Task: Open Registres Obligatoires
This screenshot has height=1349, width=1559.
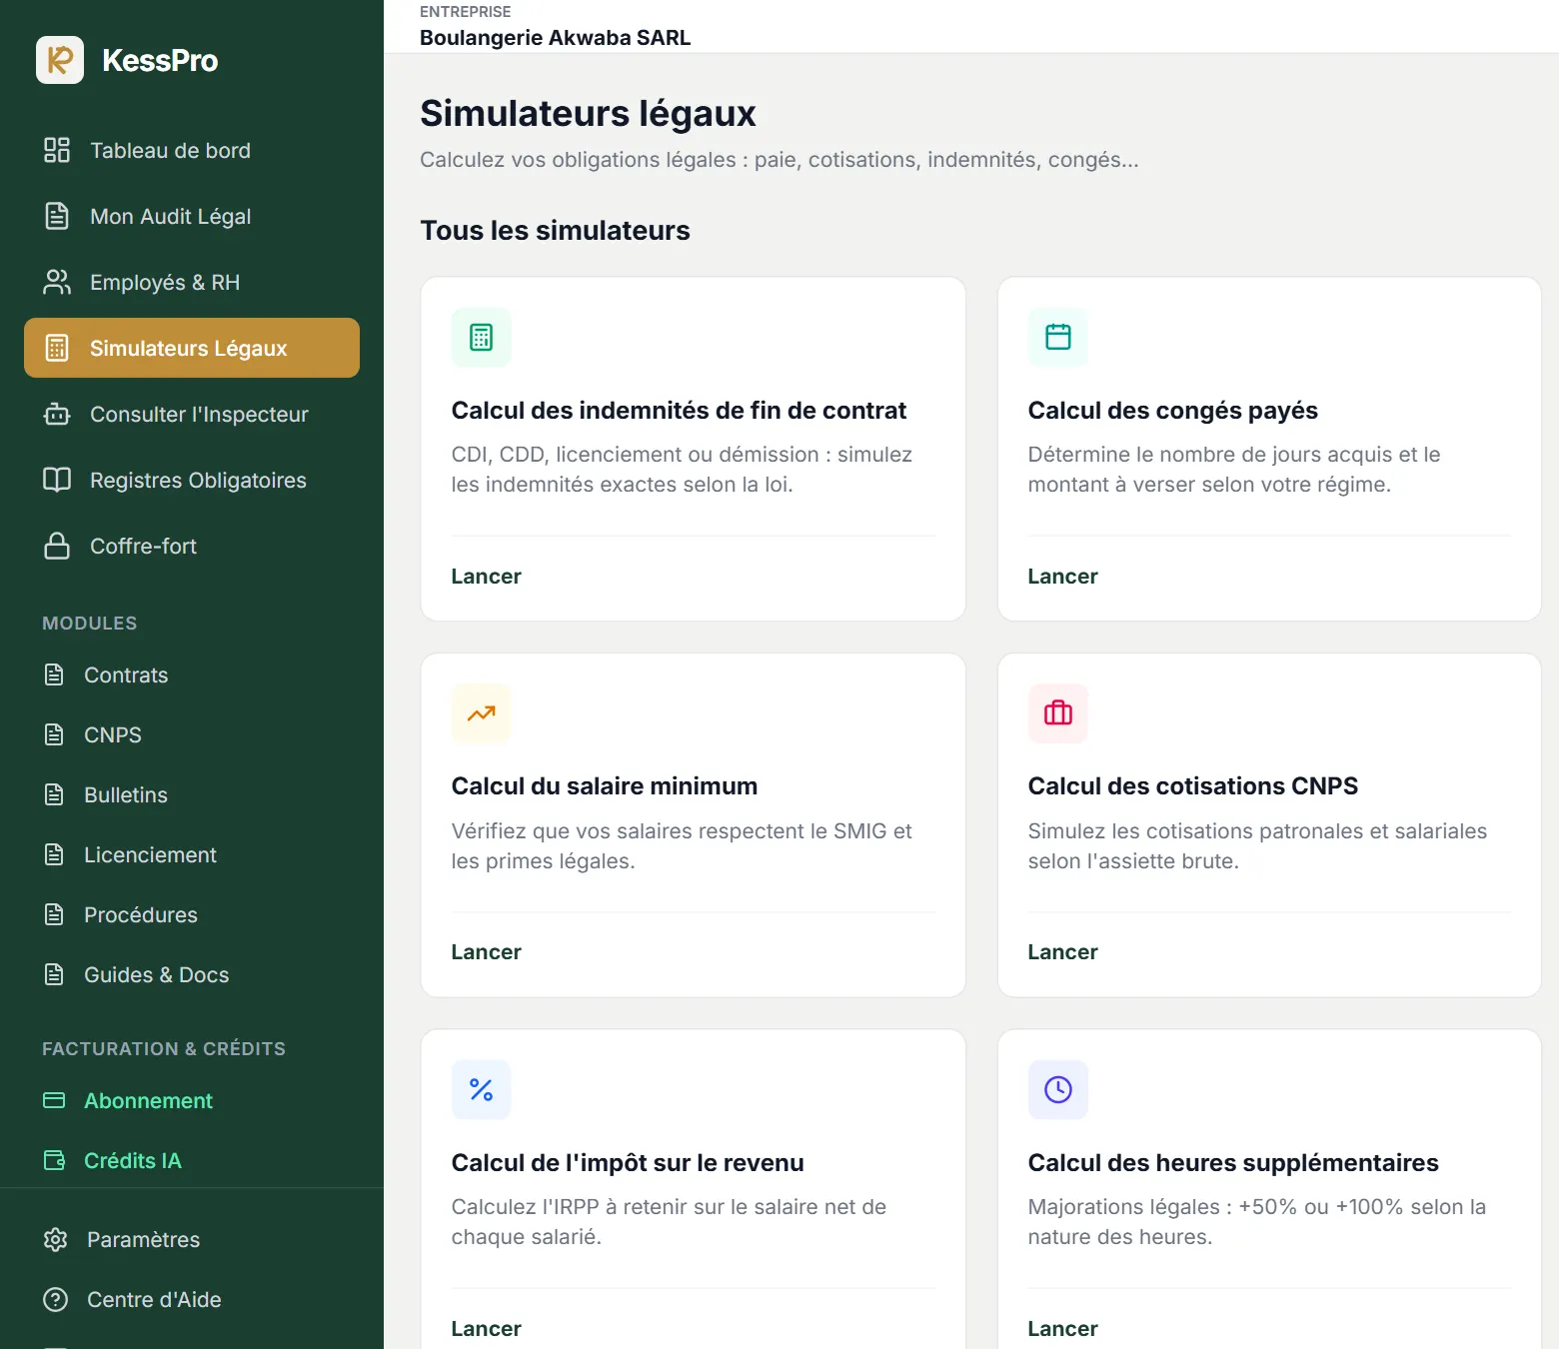Action: [x=192, y=480]
